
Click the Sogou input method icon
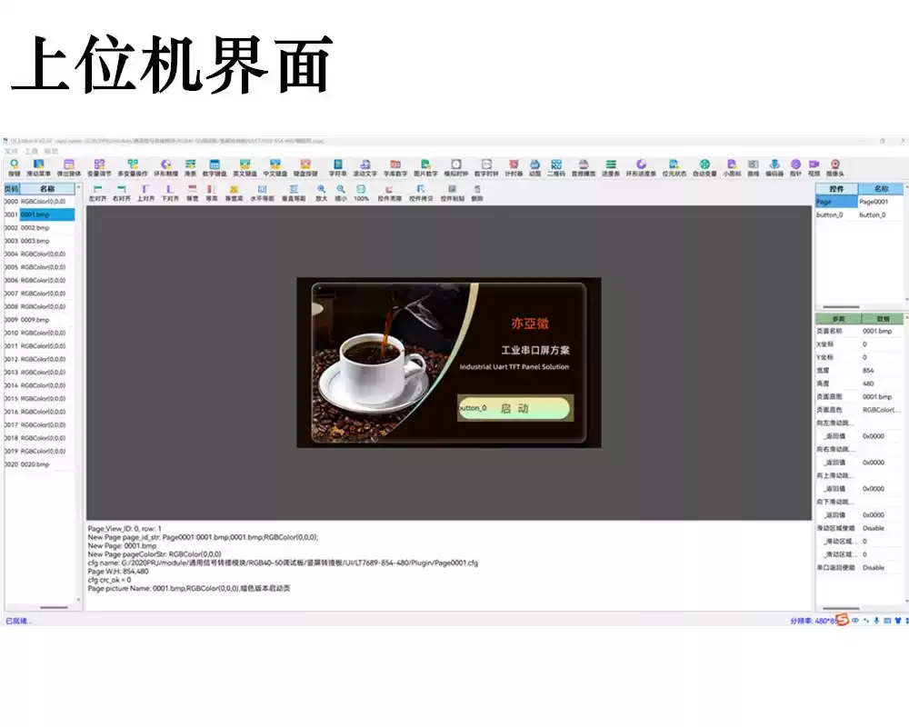click(842, 620)
